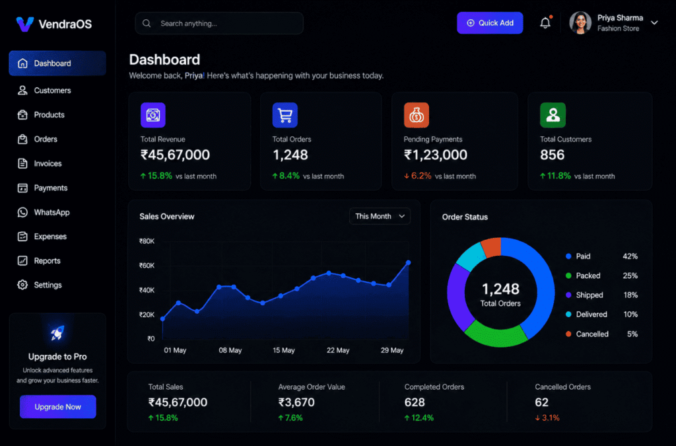Click the 8.4% Total Orders growth

click(x=286, y=176)
